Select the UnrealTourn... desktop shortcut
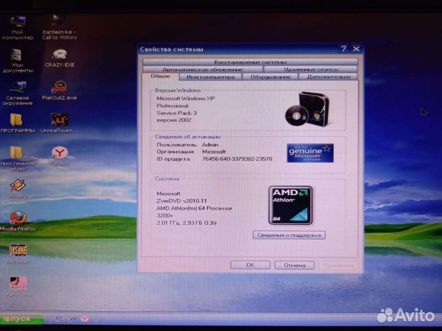Image resolution: width=442 pixels, height=331 pixels. [59, 123]
